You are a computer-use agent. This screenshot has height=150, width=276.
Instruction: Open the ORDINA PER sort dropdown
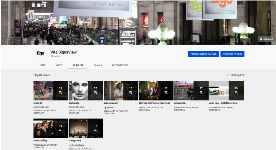[x=235, y=75]
